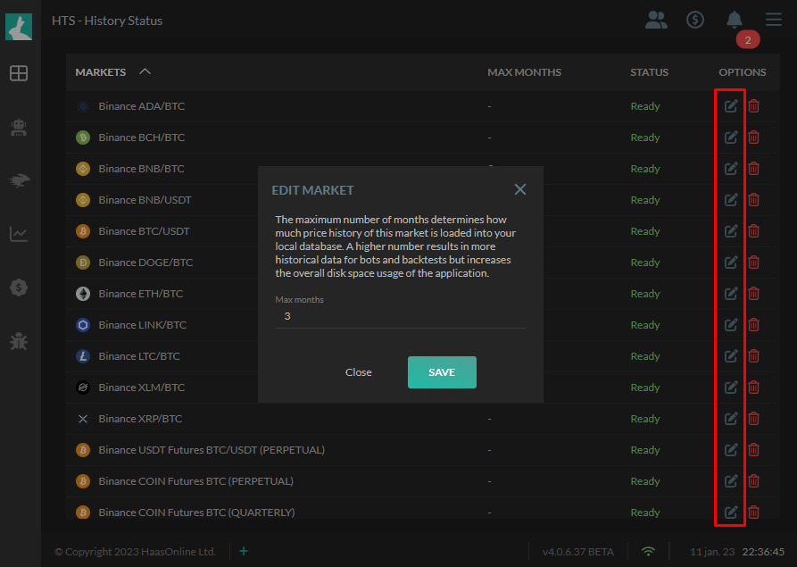The width and height of the screenshot is (797, 567).
Task: Edit the Binance XRP/BTC market
Action: pos(731,419)
